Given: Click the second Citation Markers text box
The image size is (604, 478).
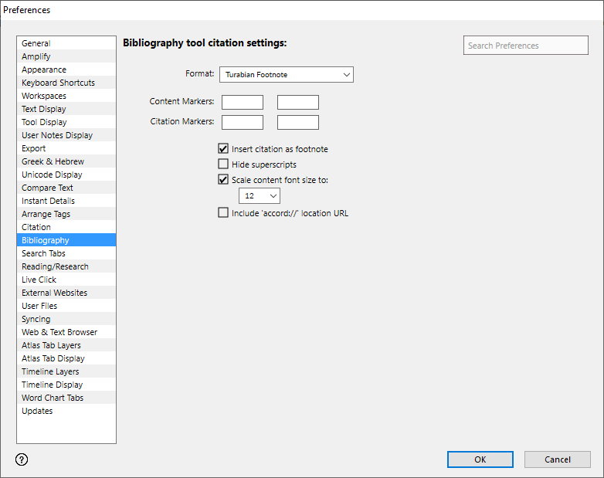Looking at the screenshot, I should tap(297, 122).
